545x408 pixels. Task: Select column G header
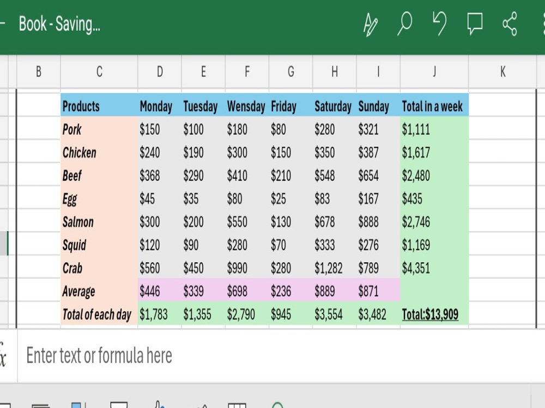point(291,72)
